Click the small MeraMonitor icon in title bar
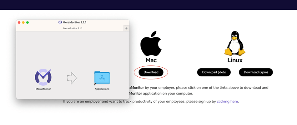The height and width of the screenshot is (125, 297). 60,22
